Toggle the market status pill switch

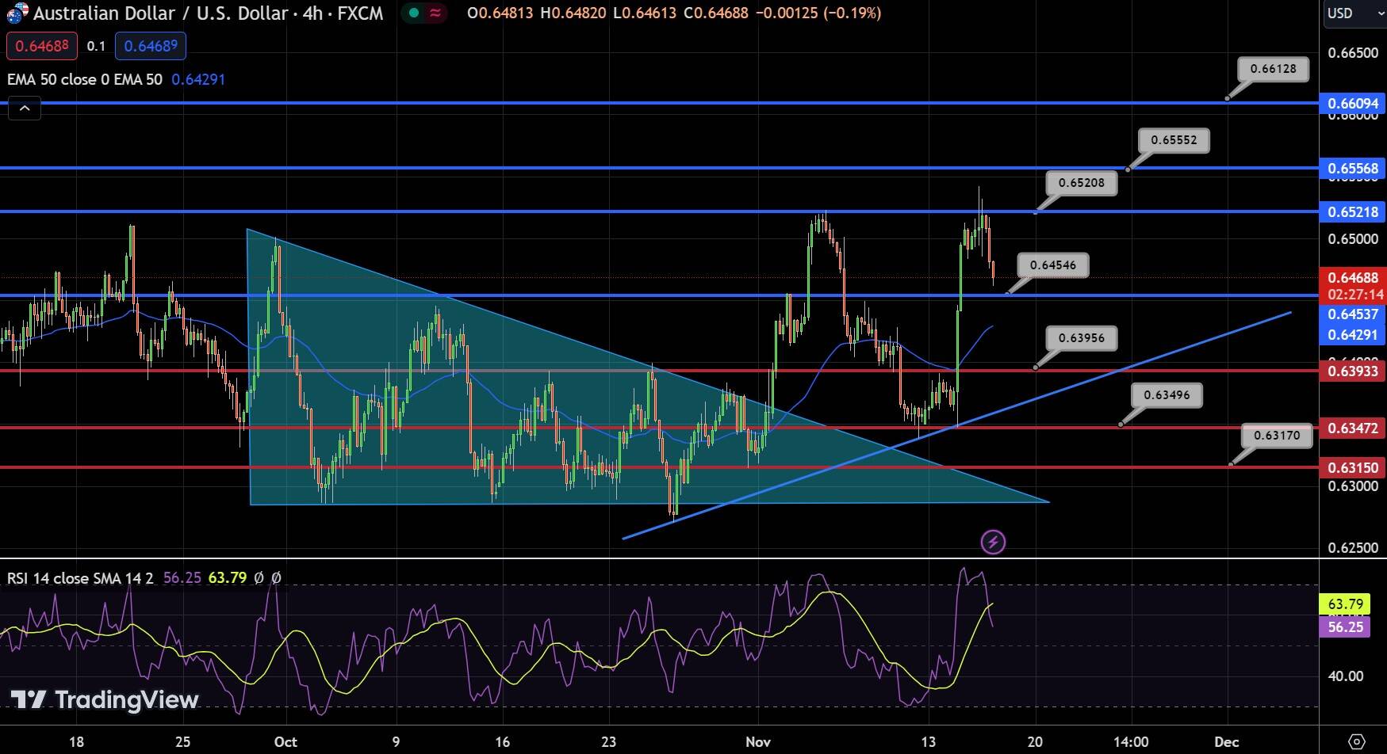coord(424,13)
